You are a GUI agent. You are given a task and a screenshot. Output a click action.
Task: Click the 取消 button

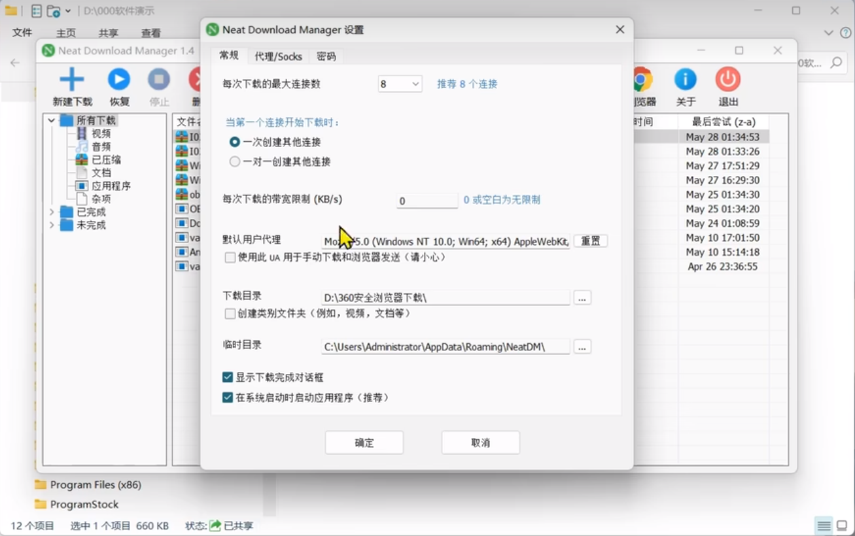(x=481, y=443)
